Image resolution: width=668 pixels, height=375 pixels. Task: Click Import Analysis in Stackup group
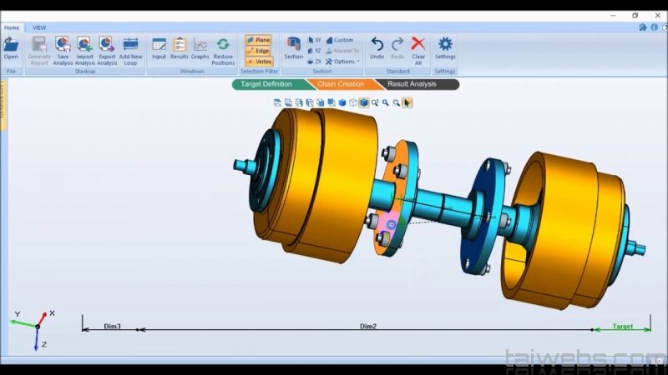click(84, 48)
